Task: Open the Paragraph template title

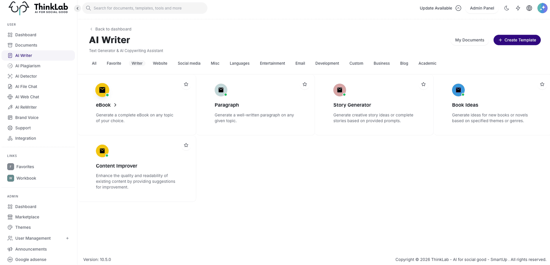Action: tap(227, 105)
